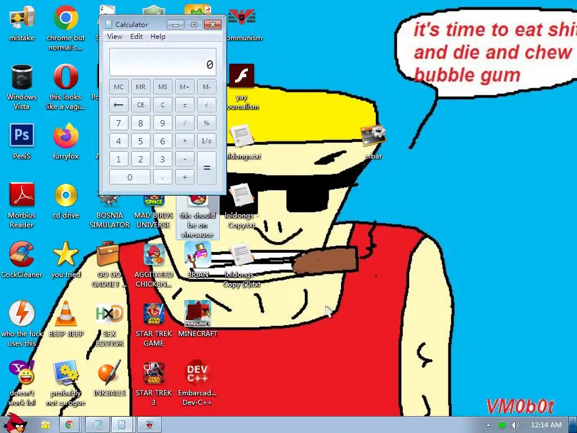Click the wide 0 digit button

130,177
